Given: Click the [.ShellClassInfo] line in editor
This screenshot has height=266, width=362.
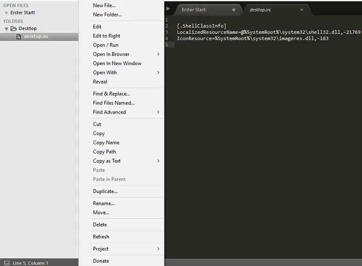Looking at the screenshot, I should click(202, 26).
